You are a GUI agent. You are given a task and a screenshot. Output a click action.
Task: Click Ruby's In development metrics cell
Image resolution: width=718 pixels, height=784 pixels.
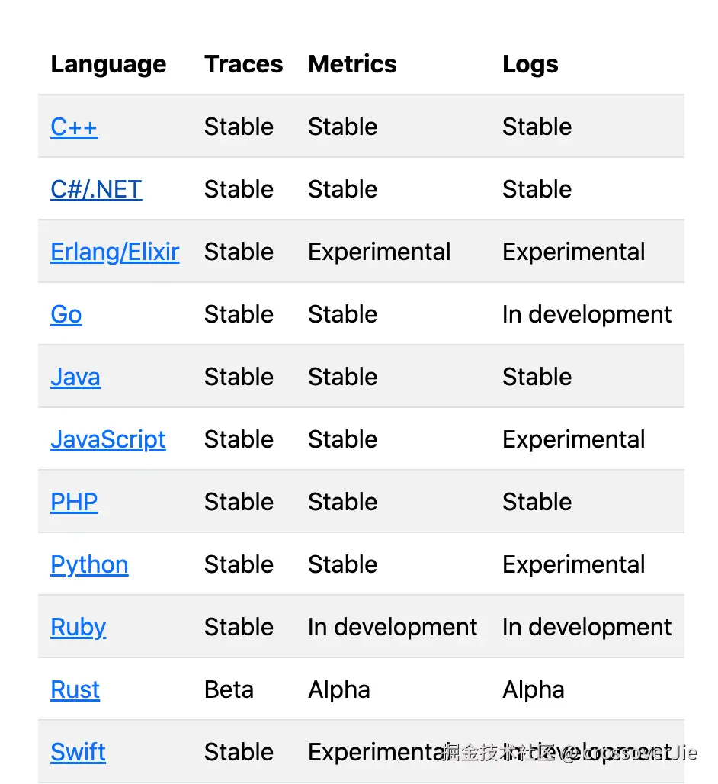(x=393, y=627)
